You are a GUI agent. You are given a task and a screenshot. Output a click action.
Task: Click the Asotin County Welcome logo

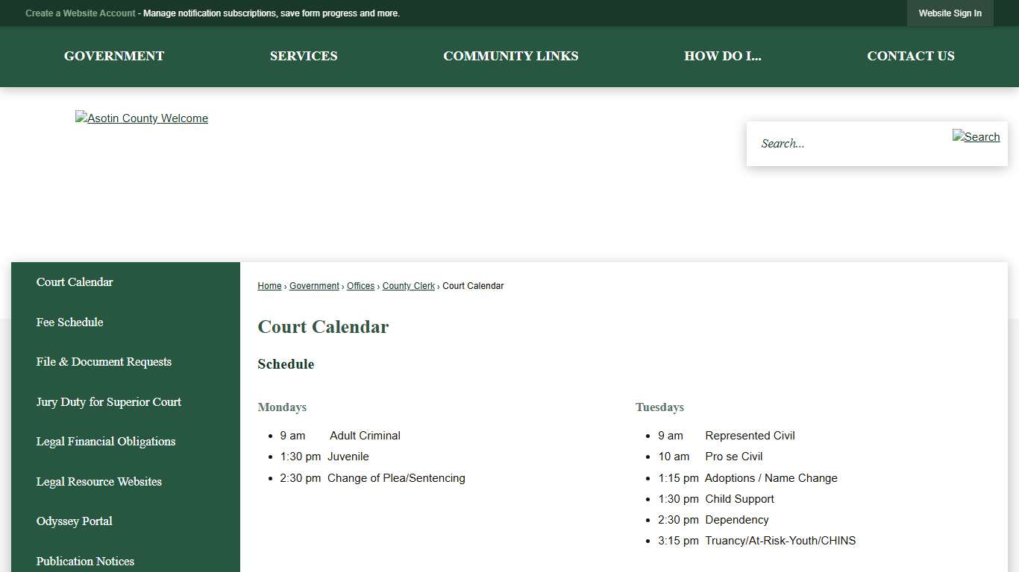[x=141, y=118]
